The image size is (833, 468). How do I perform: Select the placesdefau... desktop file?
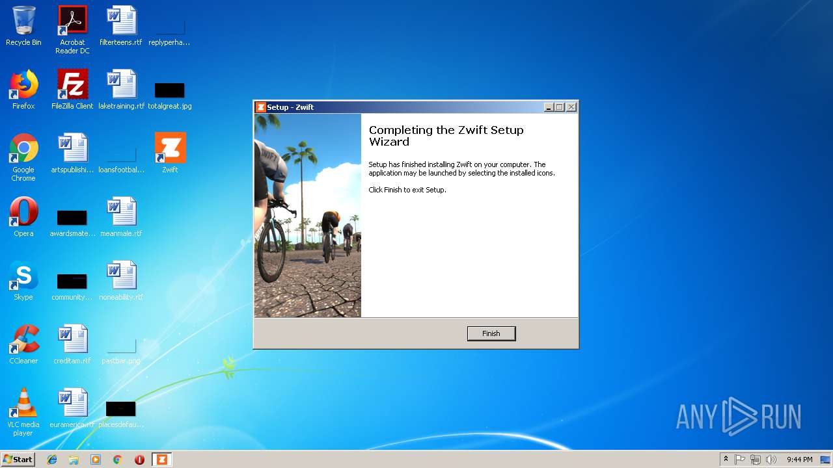pyautogui.click(x=121, y=408)
